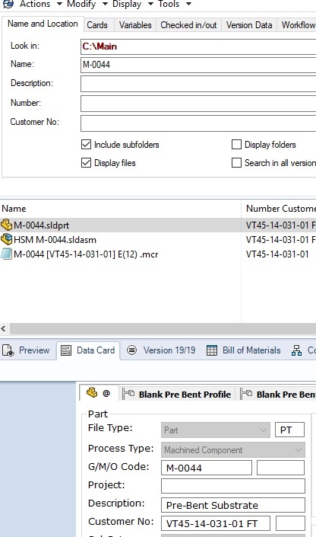Screen dimensions: 316x537
Task: Click the Bill of Materials grid icon
Action: click(212, 350)
